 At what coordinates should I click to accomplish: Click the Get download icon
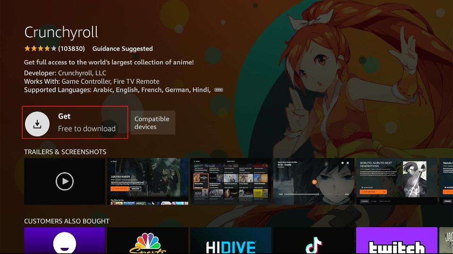click(37, 124)
